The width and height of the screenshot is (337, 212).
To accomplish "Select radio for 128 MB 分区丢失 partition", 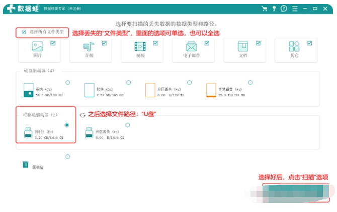I will point(189,82).
